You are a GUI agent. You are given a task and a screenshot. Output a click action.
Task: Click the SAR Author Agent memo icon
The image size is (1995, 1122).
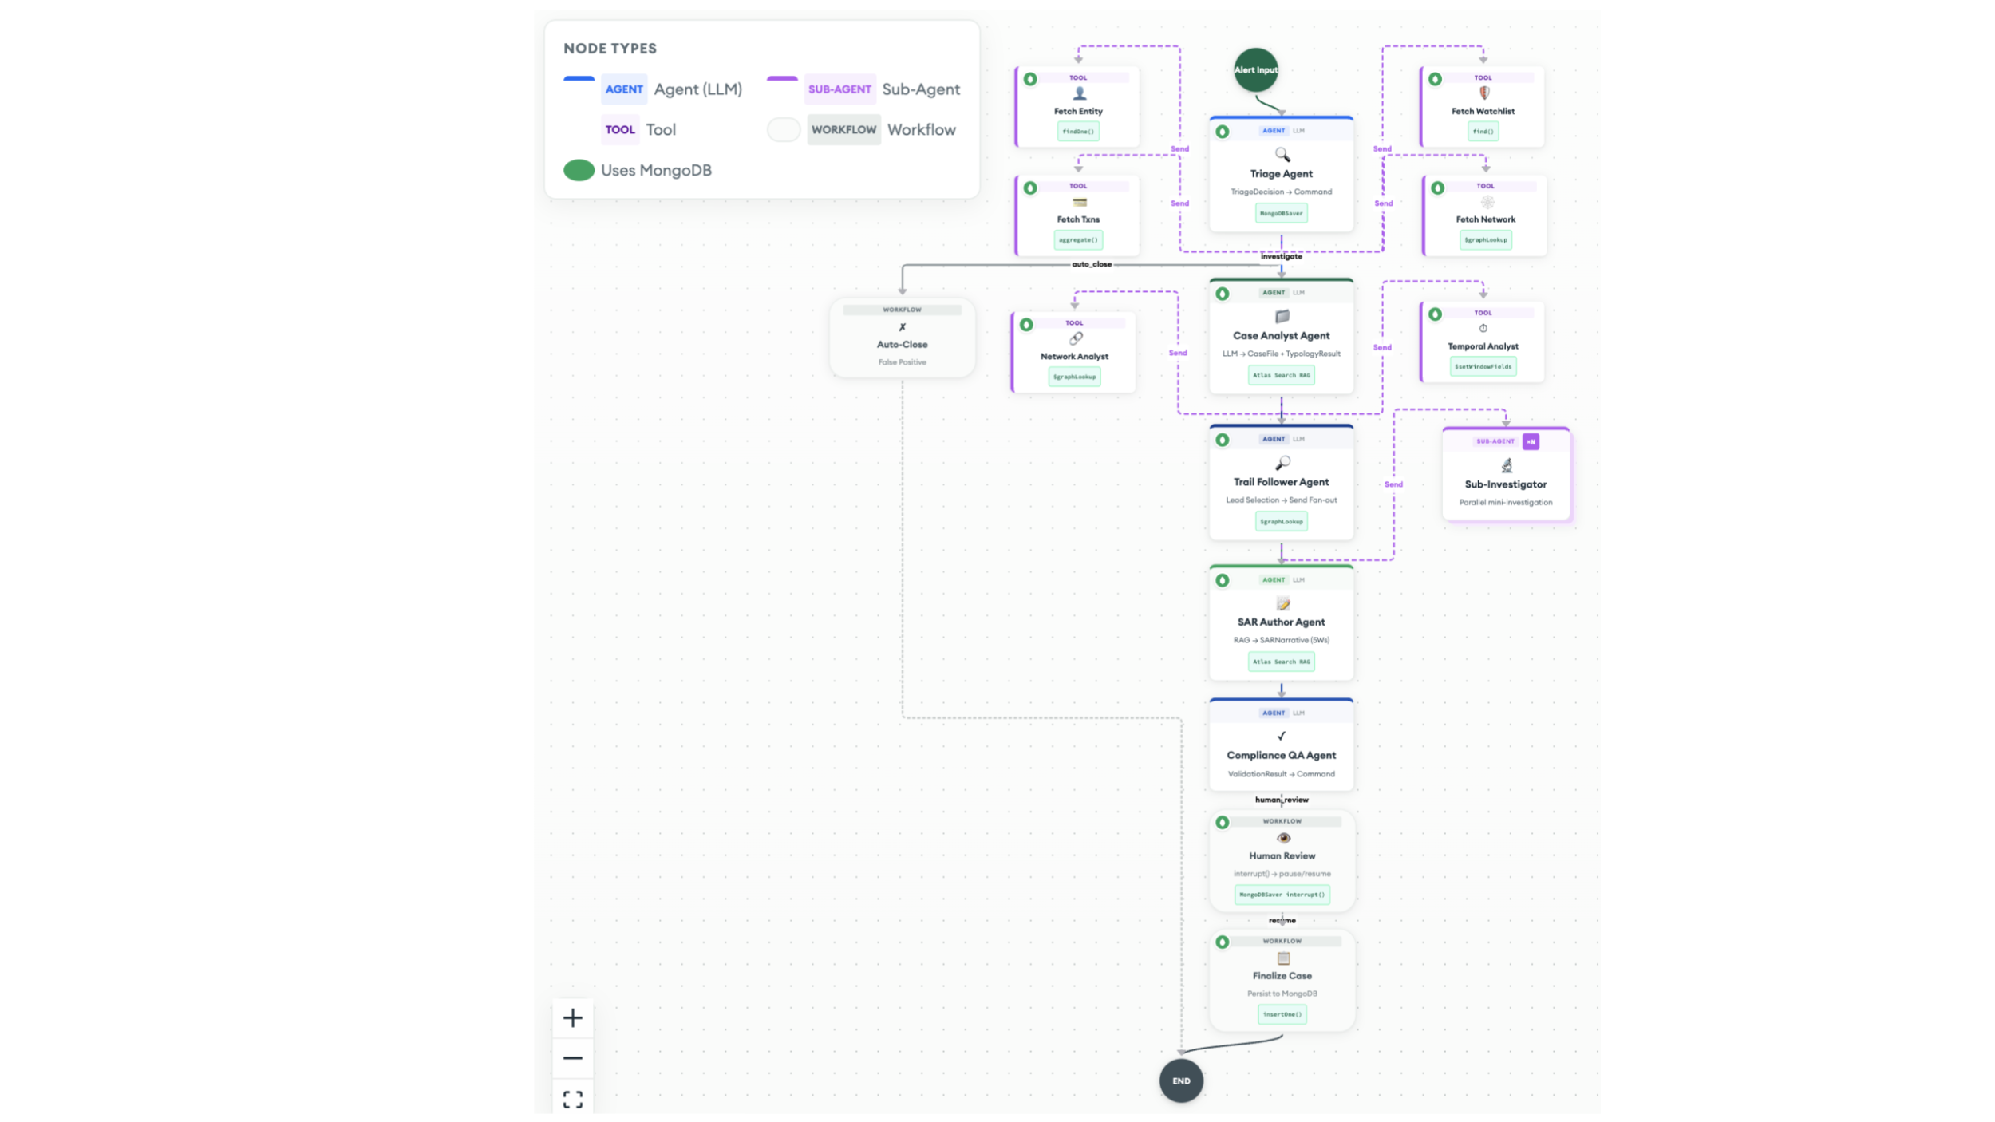click(1282, 603)
